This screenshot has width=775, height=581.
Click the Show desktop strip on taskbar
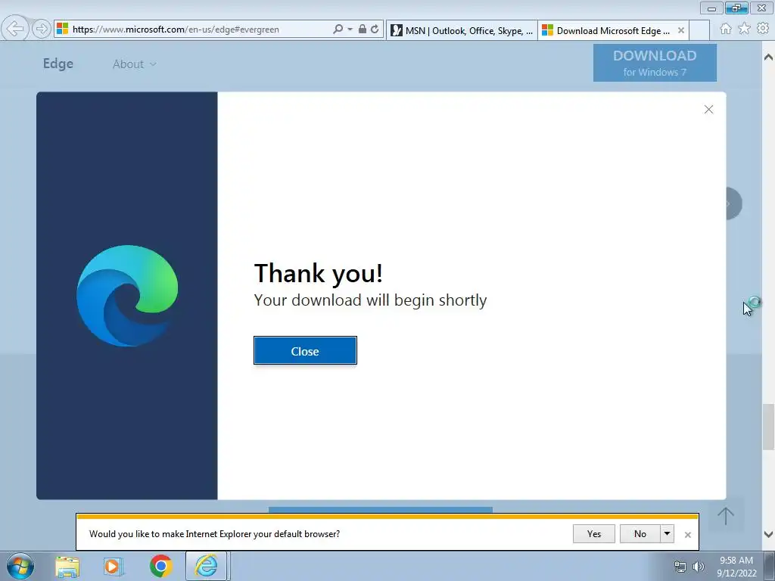(770, 566)
